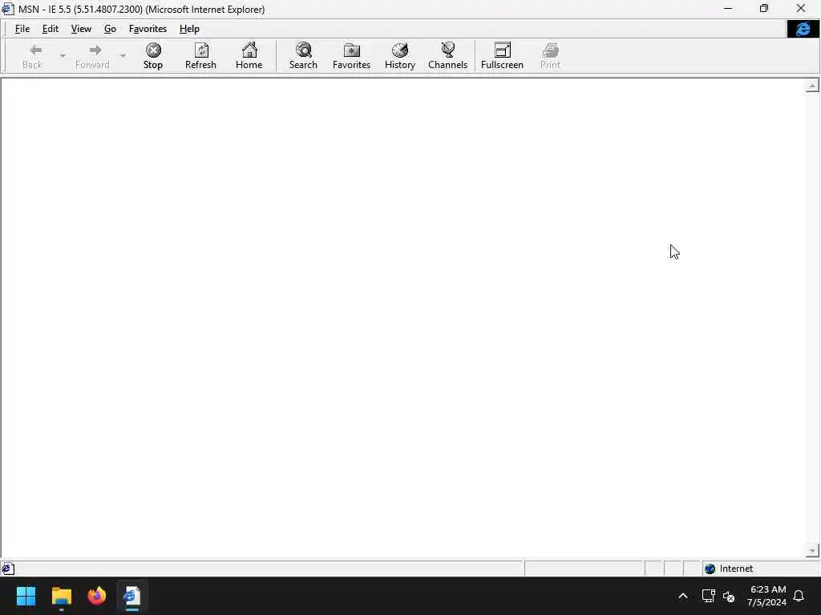Open the Edit menu

pyautogui.click(x=51, y=29)
